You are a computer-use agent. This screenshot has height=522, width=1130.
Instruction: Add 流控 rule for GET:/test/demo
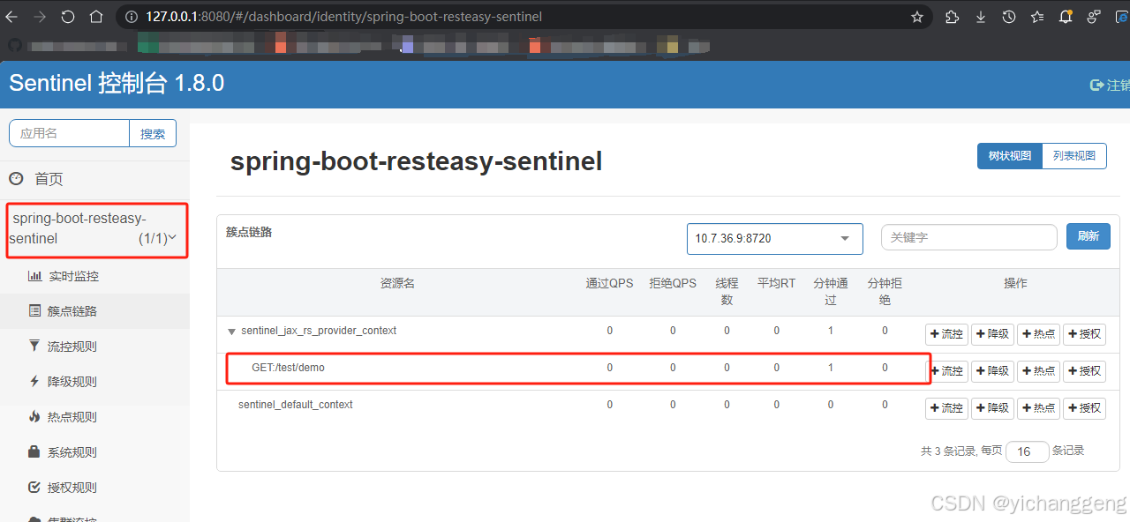946,371
